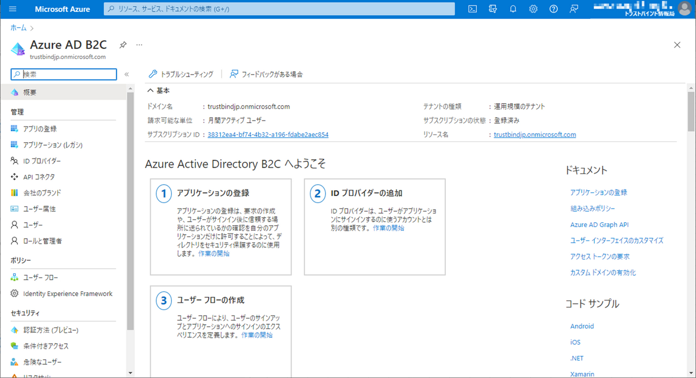The image size is (696, 378).
Task: Click the 月間アクティブ ユーザー billing unit value
Action: [237, 121]
